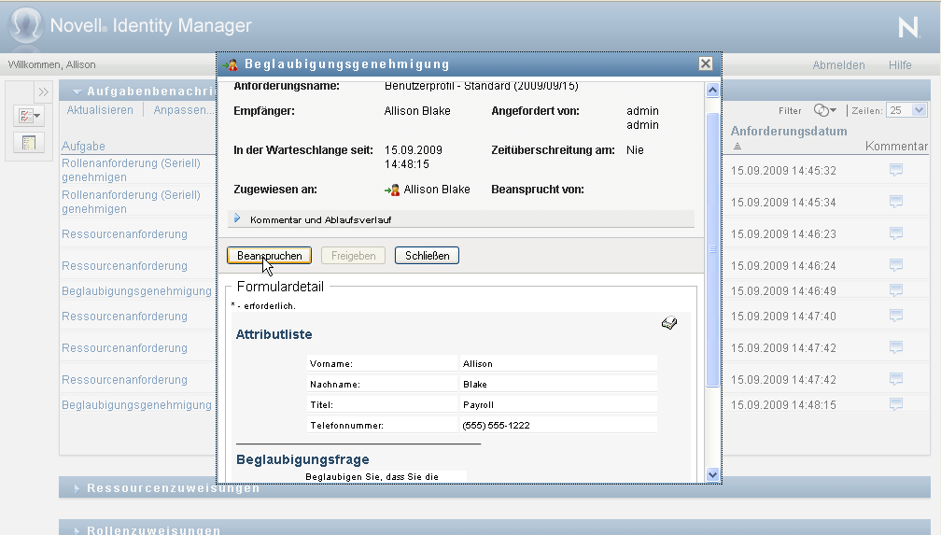The height and width of the screenshot is (535, 941).
Task: Click the Novell N logo
Action: [x=908, y=27]
